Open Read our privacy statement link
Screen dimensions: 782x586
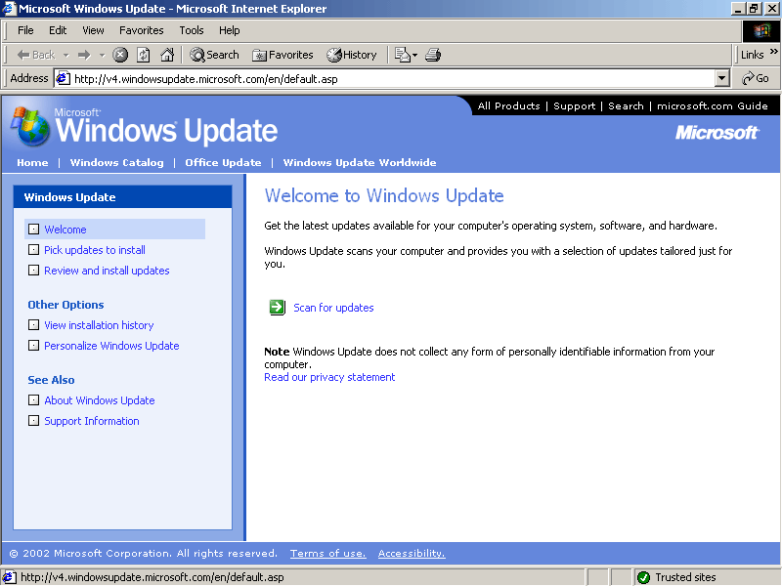click(329, 377)
